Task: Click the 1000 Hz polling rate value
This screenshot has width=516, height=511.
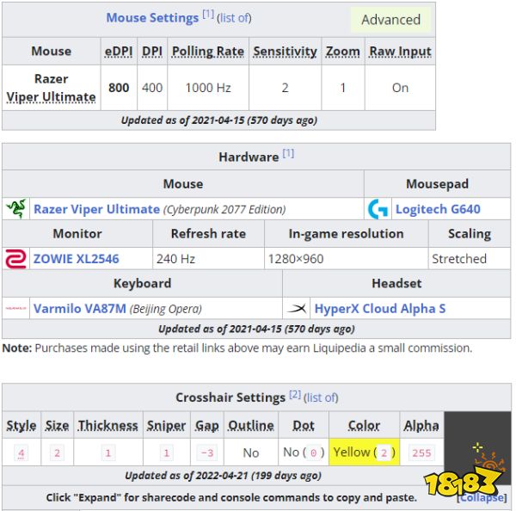Action: (x=208, y=88)
